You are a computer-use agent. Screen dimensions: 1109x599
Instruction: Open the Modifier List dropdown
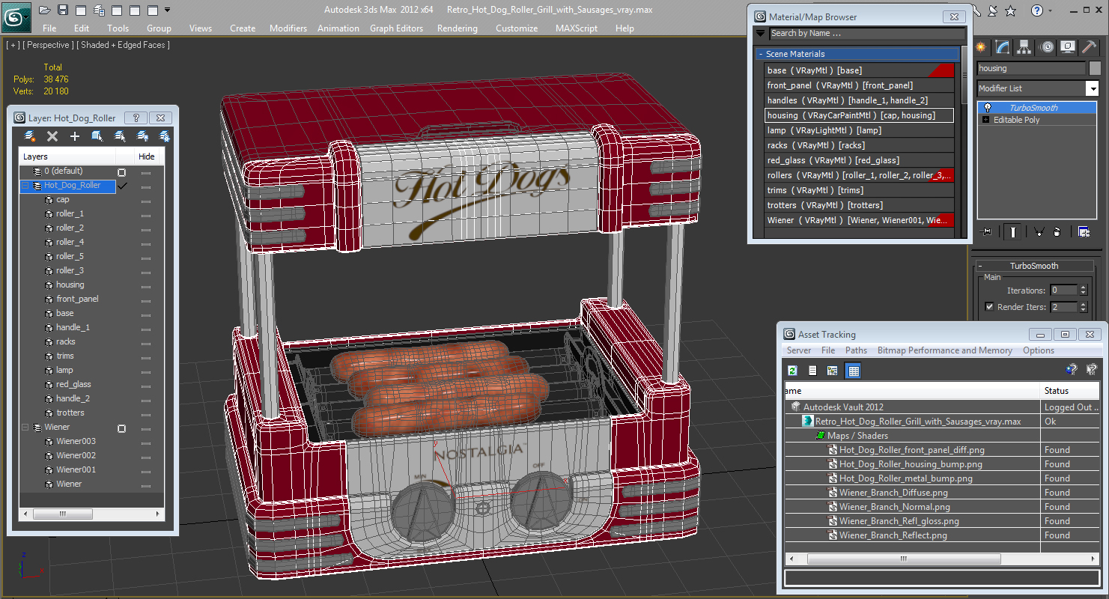click(1092, 88)
